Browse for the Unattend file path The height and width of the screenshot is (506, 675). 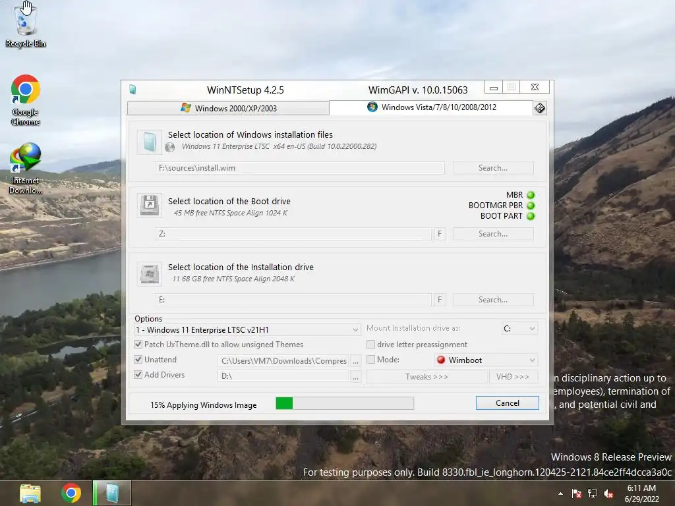point(355,361)
